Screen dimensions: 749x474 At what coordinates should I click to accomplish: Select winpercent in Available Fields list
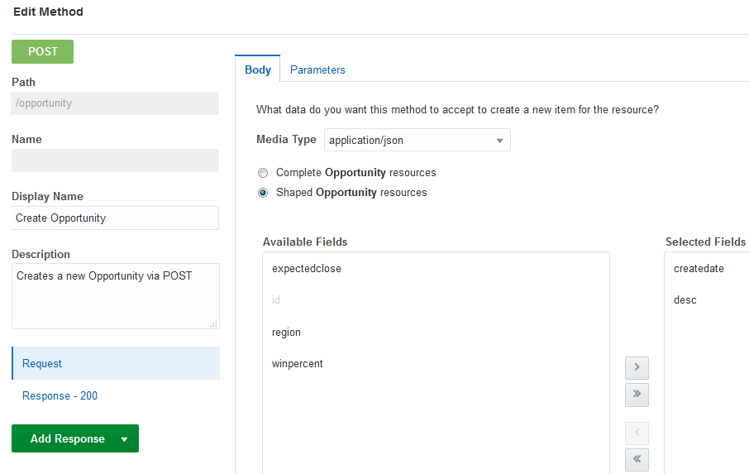(x=298, y=364)
